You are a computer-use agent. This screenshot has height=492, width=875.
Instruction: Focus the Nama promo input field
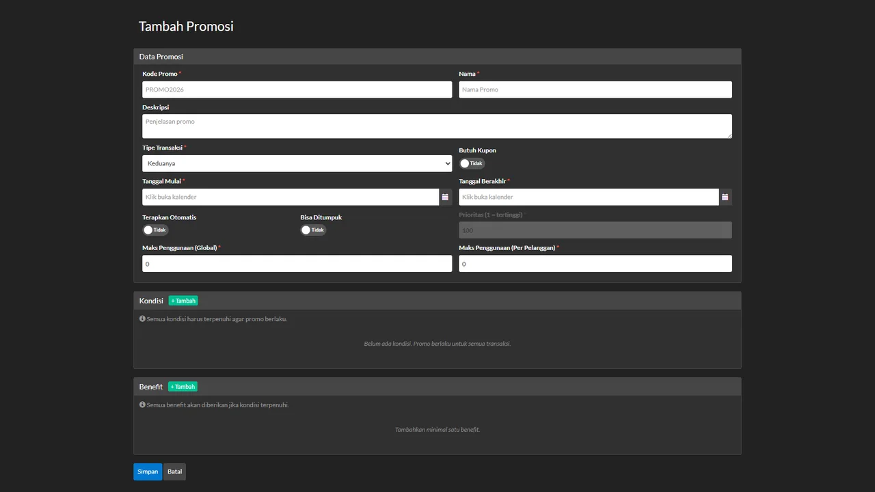595,90
